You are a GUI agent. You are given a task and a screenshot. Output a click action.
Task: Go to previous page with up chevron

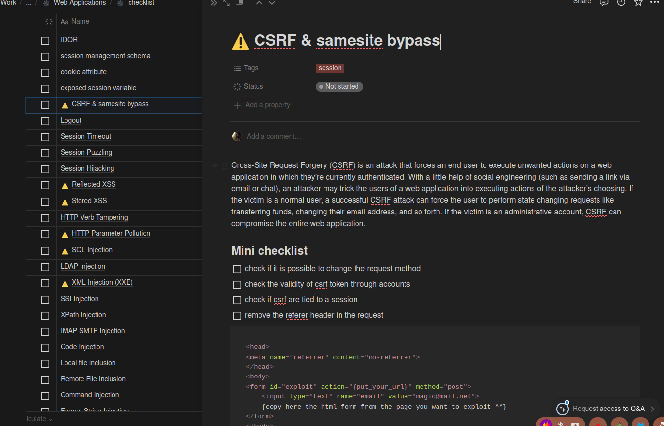[259, 3]
